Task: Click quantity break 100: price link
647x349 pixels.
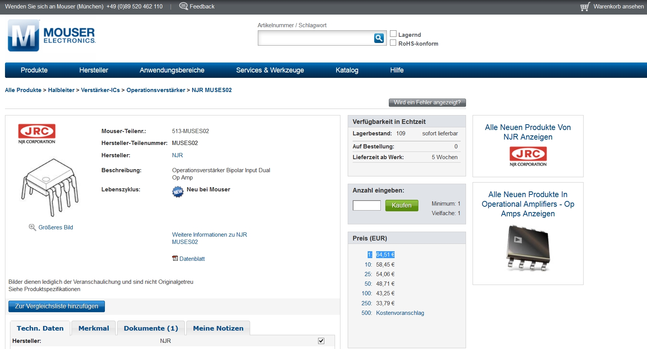Action: [367, 293]
